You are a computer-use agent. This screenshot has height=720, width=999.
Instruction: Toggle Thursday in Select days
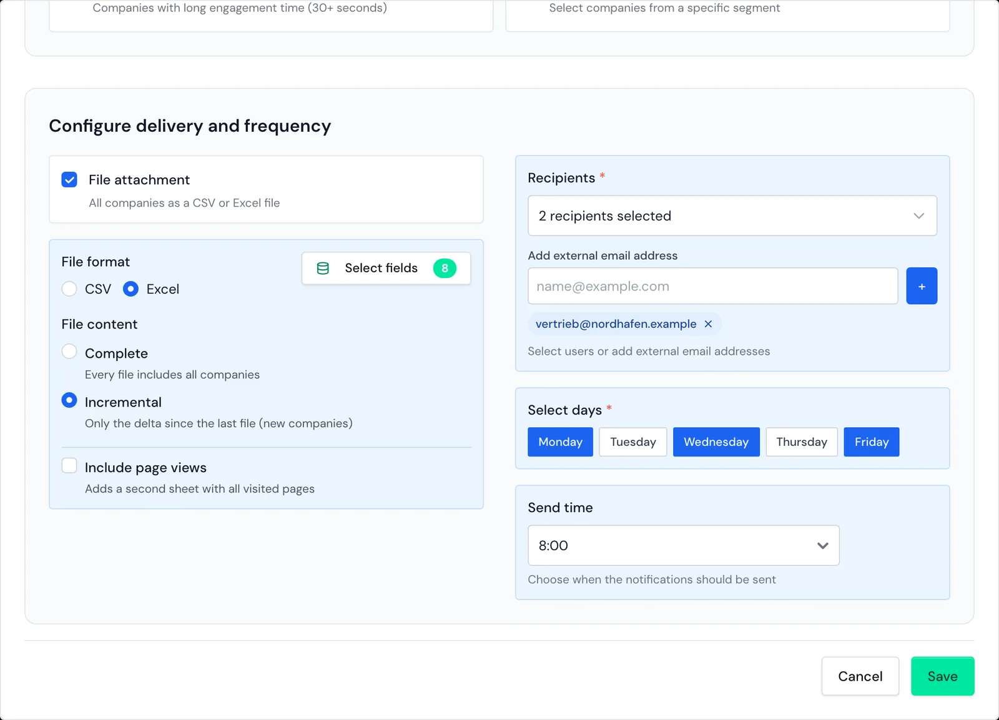(x=802, y=442)
